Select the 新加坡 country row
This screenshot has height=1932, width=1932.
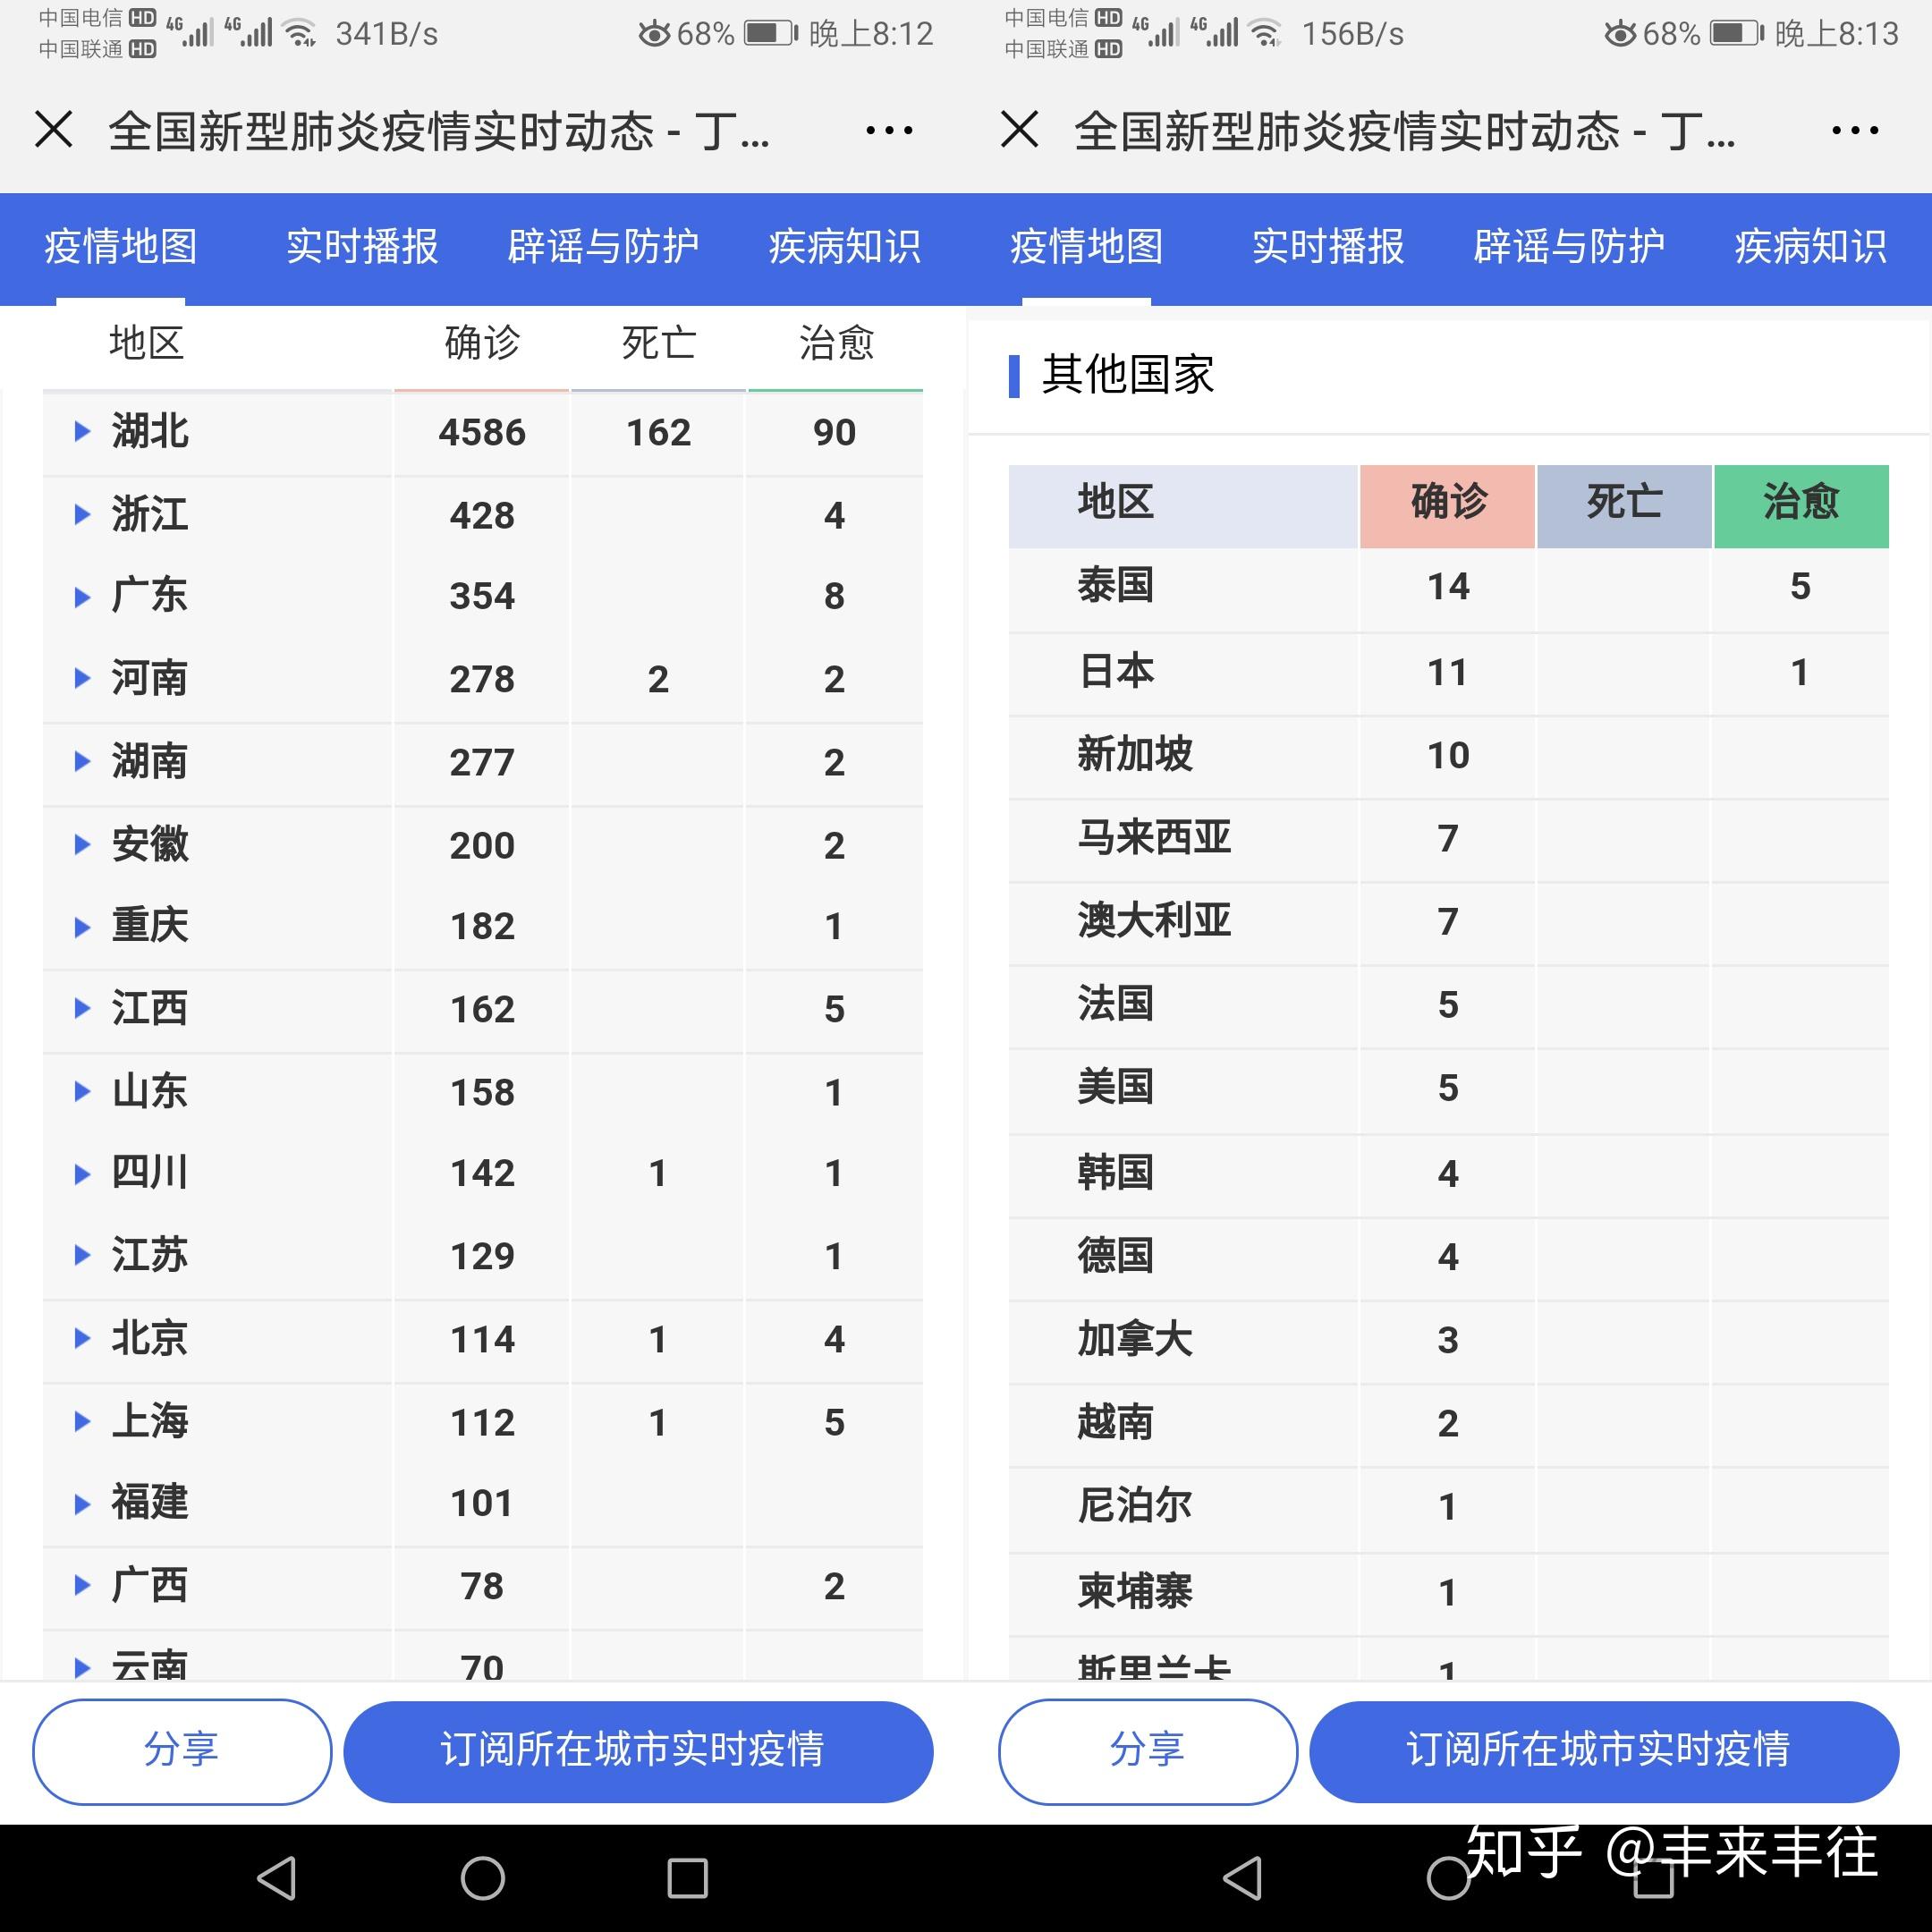coord(1448,757)
